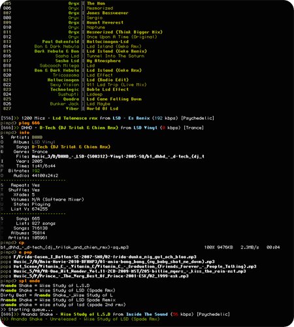294x327 pixels.
Task: Select the Time value '1:41/6:44'
Action: (44, 166)
